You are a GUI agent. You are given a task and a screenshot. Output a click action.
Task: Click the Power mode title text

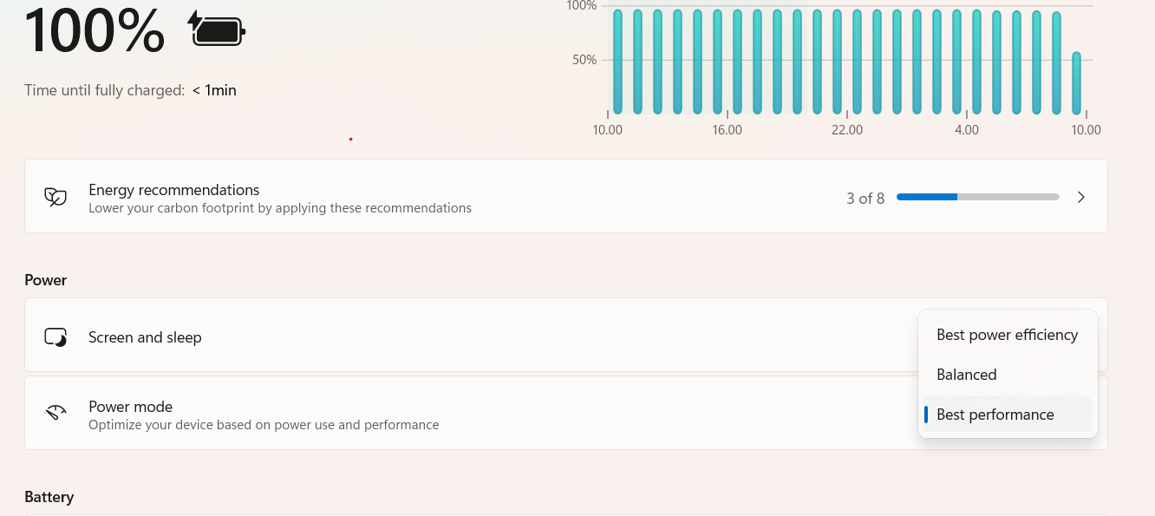click(x=130, y=407)
